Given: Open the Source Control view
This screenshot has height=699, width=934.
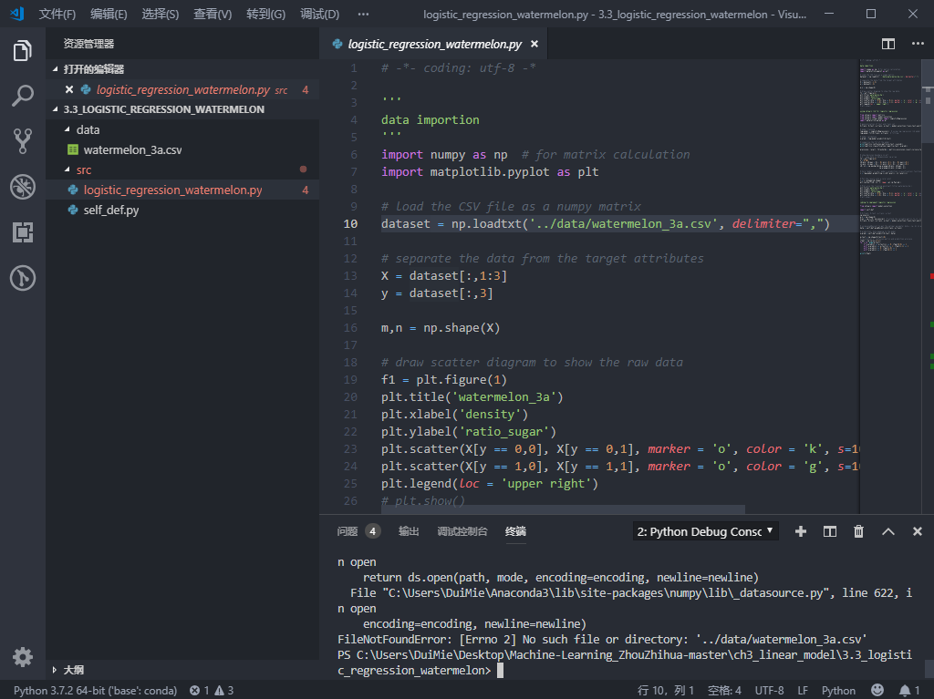Looking at the screenshot, I should (x=23, y=141).
